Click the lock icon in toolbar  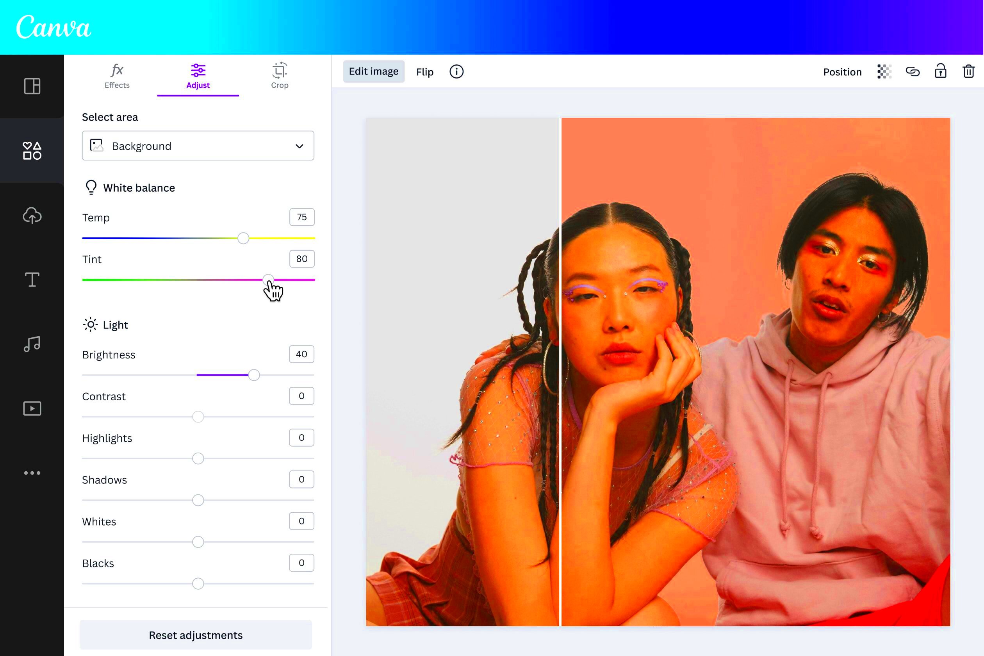pos(941,72)
